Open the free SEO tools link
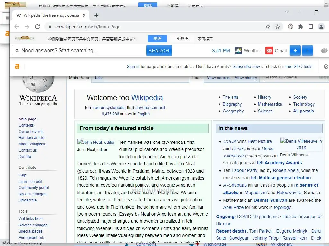 tap(299, 67)
